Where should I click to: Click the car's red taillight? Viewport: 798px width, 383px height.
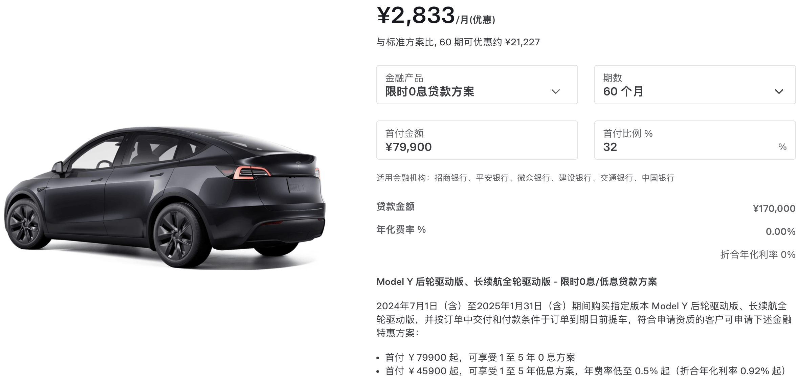point(251,173)
